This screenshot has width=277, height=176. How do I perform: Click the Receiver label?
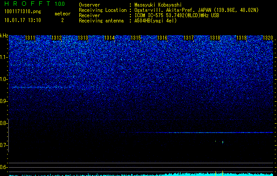(x=89, y=15)
